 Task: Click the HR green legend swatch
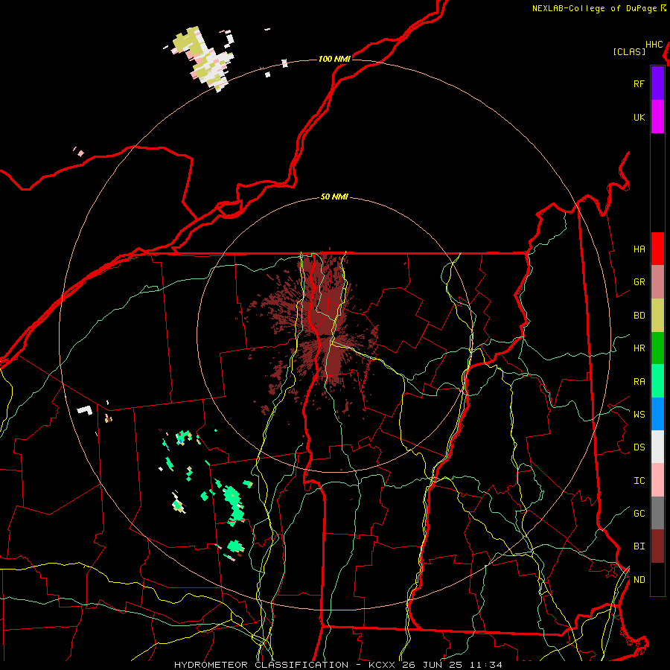[657, 348]
